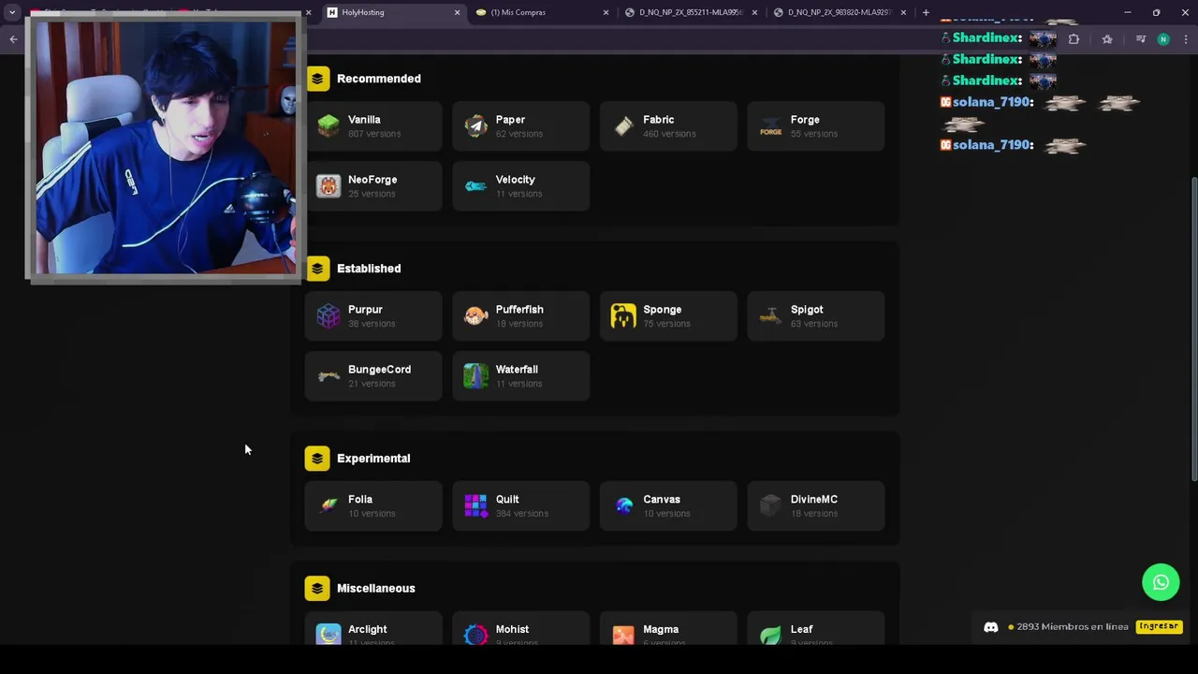1198x674 pixels.
Task: Click the 2893 Miembros en línea text
Action: coord(1073,627)
